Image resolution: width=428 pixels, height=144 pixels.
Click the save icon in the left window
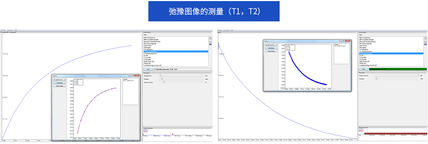click(x=210, y=44)
